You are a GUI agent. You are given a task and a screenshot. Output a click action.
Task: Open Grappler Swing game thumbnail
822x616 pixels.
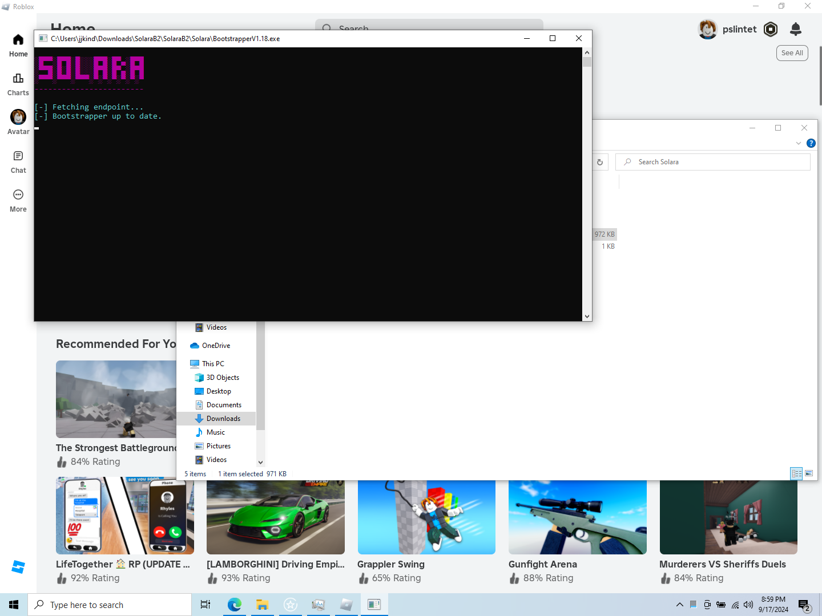click(x=426, y=517)
